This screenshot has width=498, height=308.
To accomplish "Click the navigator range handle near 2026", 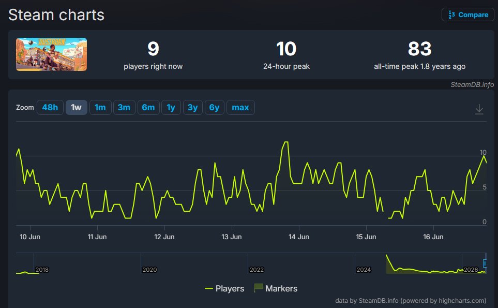I will 485,263.
